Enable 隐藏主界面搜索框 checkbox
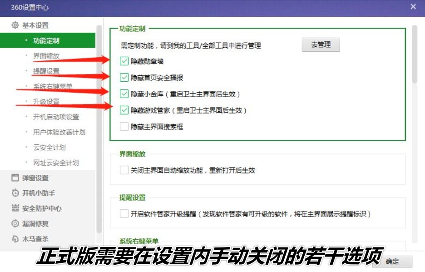Screen dimensions: 425x272 pos(124,126)
